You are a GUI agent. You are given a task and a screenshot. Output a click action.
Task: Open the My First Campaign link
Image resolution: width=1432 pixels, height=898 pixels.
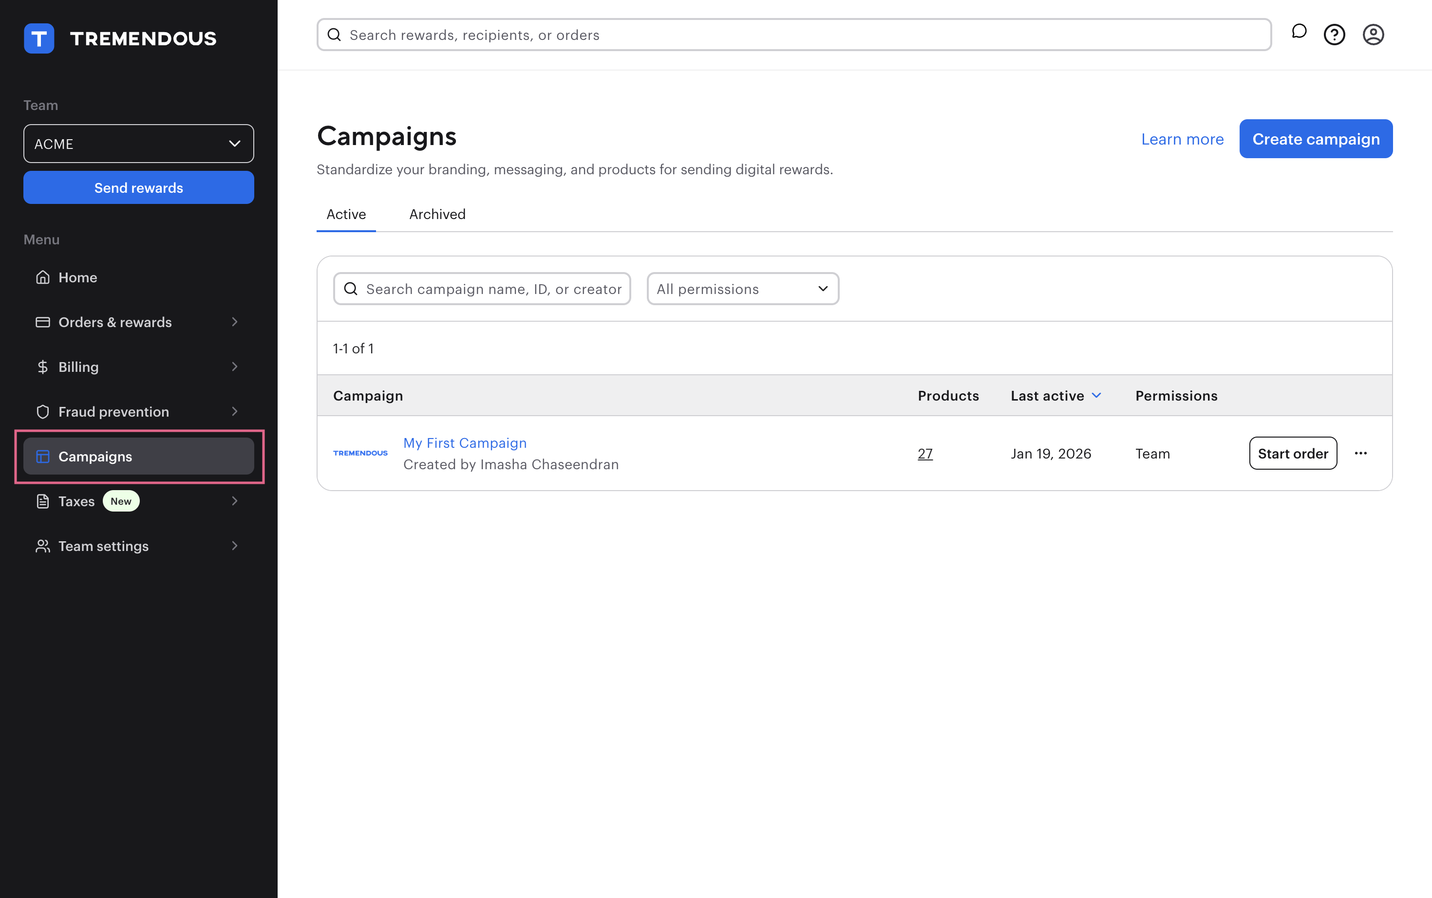pyautogui.click(x=465, y=443)
